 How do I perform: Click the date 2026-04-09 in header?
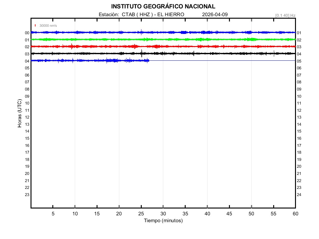(x=213, y=15)
